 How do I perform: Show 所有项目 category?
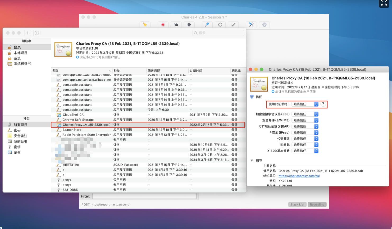coord(27,125)
